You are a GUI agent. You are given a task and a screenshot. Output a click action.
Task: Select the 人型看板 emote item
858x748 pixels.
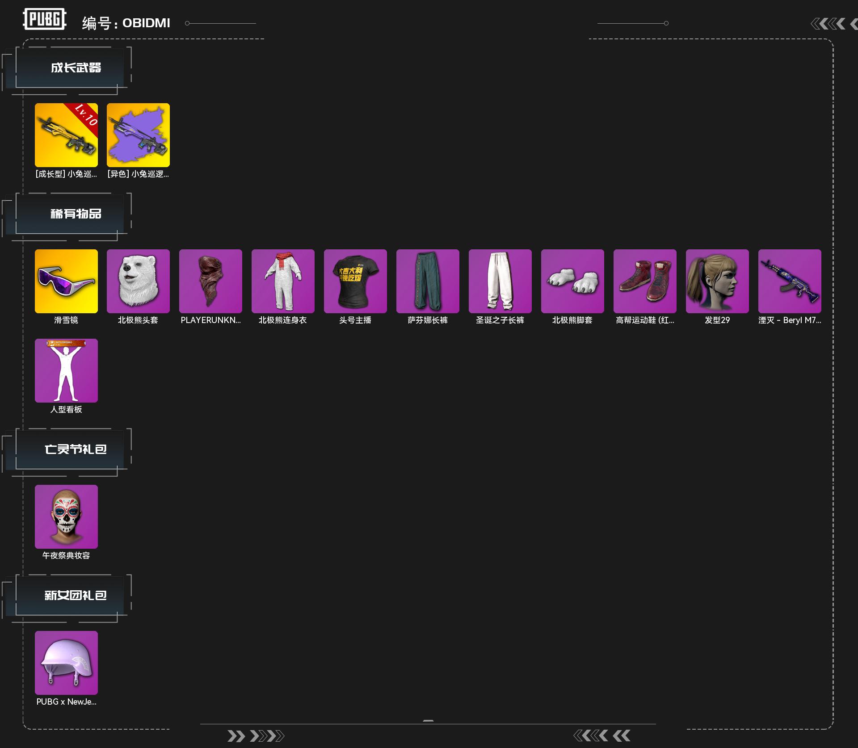click(66, 370)
